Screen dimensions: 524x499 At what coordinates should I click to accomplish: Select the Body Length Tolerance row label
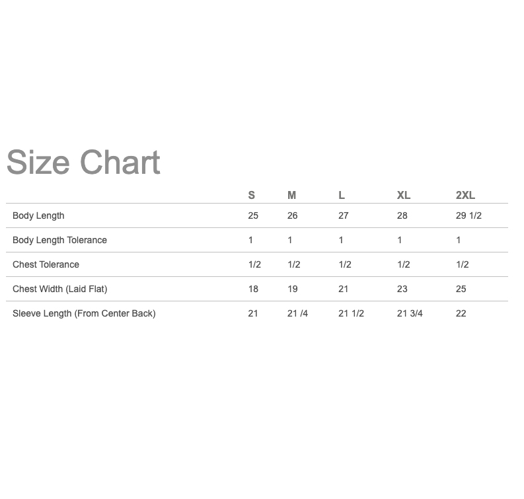tap(59, 240)
